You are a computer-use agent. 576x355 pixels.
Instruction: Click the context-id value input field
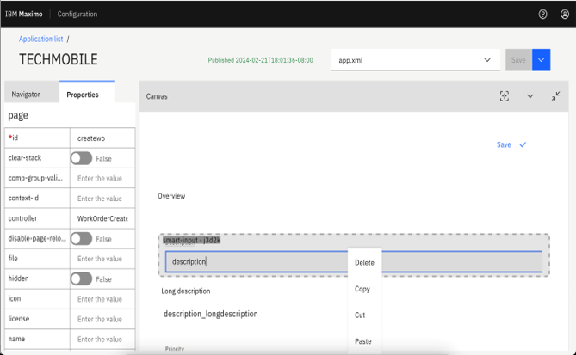coord(102,199)
